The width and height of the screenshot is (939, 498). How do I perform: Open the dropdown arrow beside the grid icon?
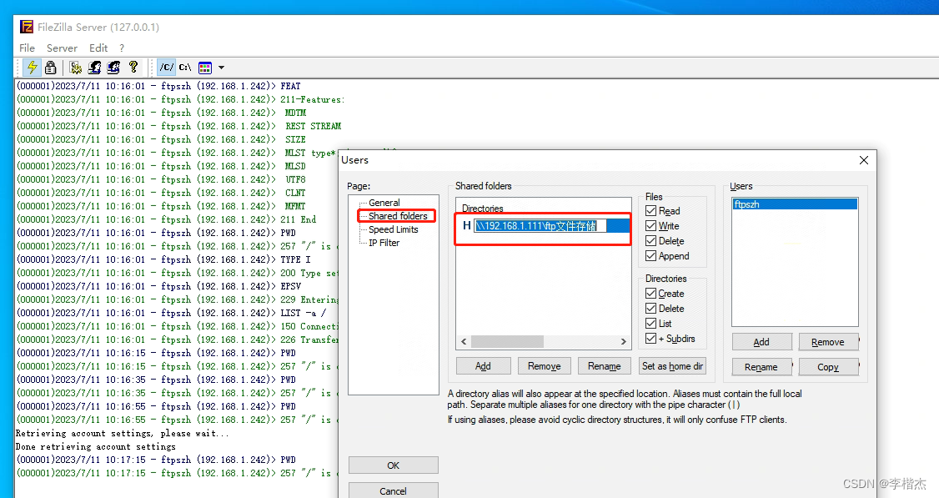tap(222, 68)
